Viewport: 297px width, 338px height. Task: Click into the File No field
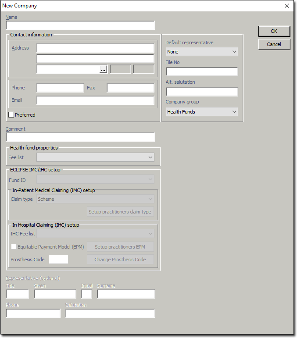(x=202, y=72)
